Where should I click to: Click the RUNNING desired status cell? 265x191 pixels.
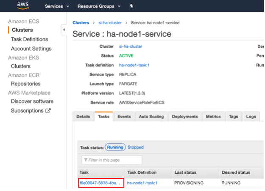[231, 183]
